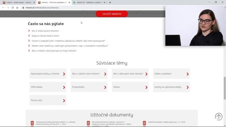Click the red arrow on 'Ako si založím' card
The width and height of the screenshot is (226, 127).
click(x=105, y=74)
